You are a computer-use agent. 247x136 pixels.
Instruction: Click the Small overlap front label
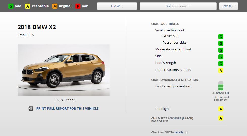pyautogui.click(x=170, y=30)
